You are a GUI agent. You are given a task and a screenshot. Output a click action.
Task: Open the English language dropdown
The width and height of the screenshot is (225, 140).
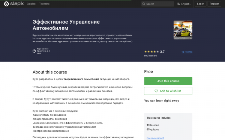tap(186, 4)
